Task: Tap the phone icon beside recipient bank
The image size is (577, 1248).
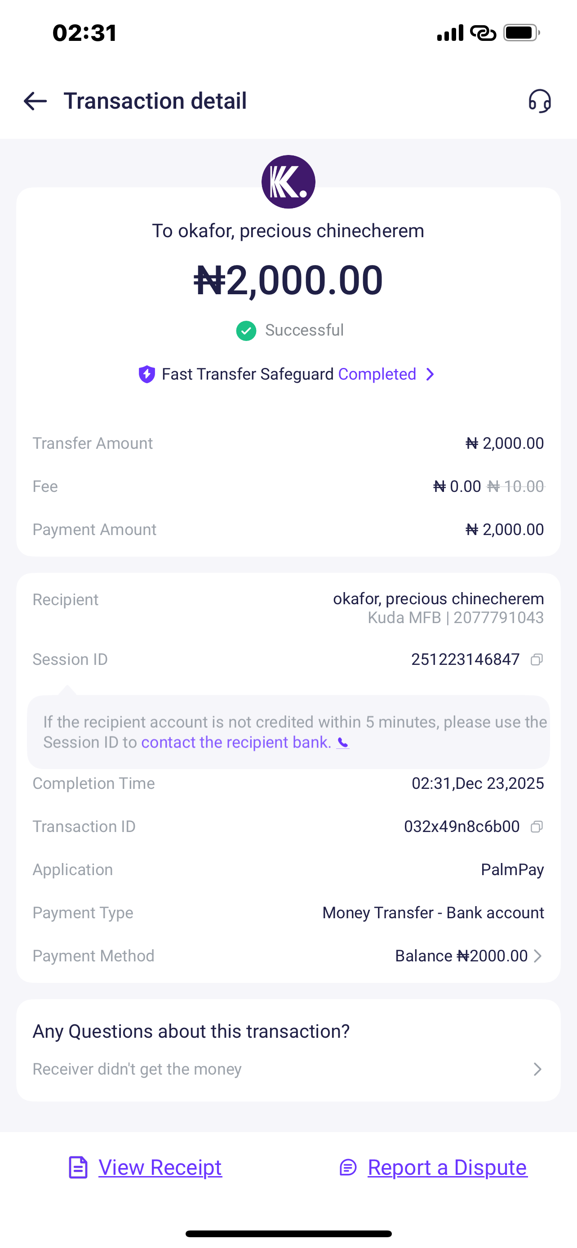Action: coord(343,743)
